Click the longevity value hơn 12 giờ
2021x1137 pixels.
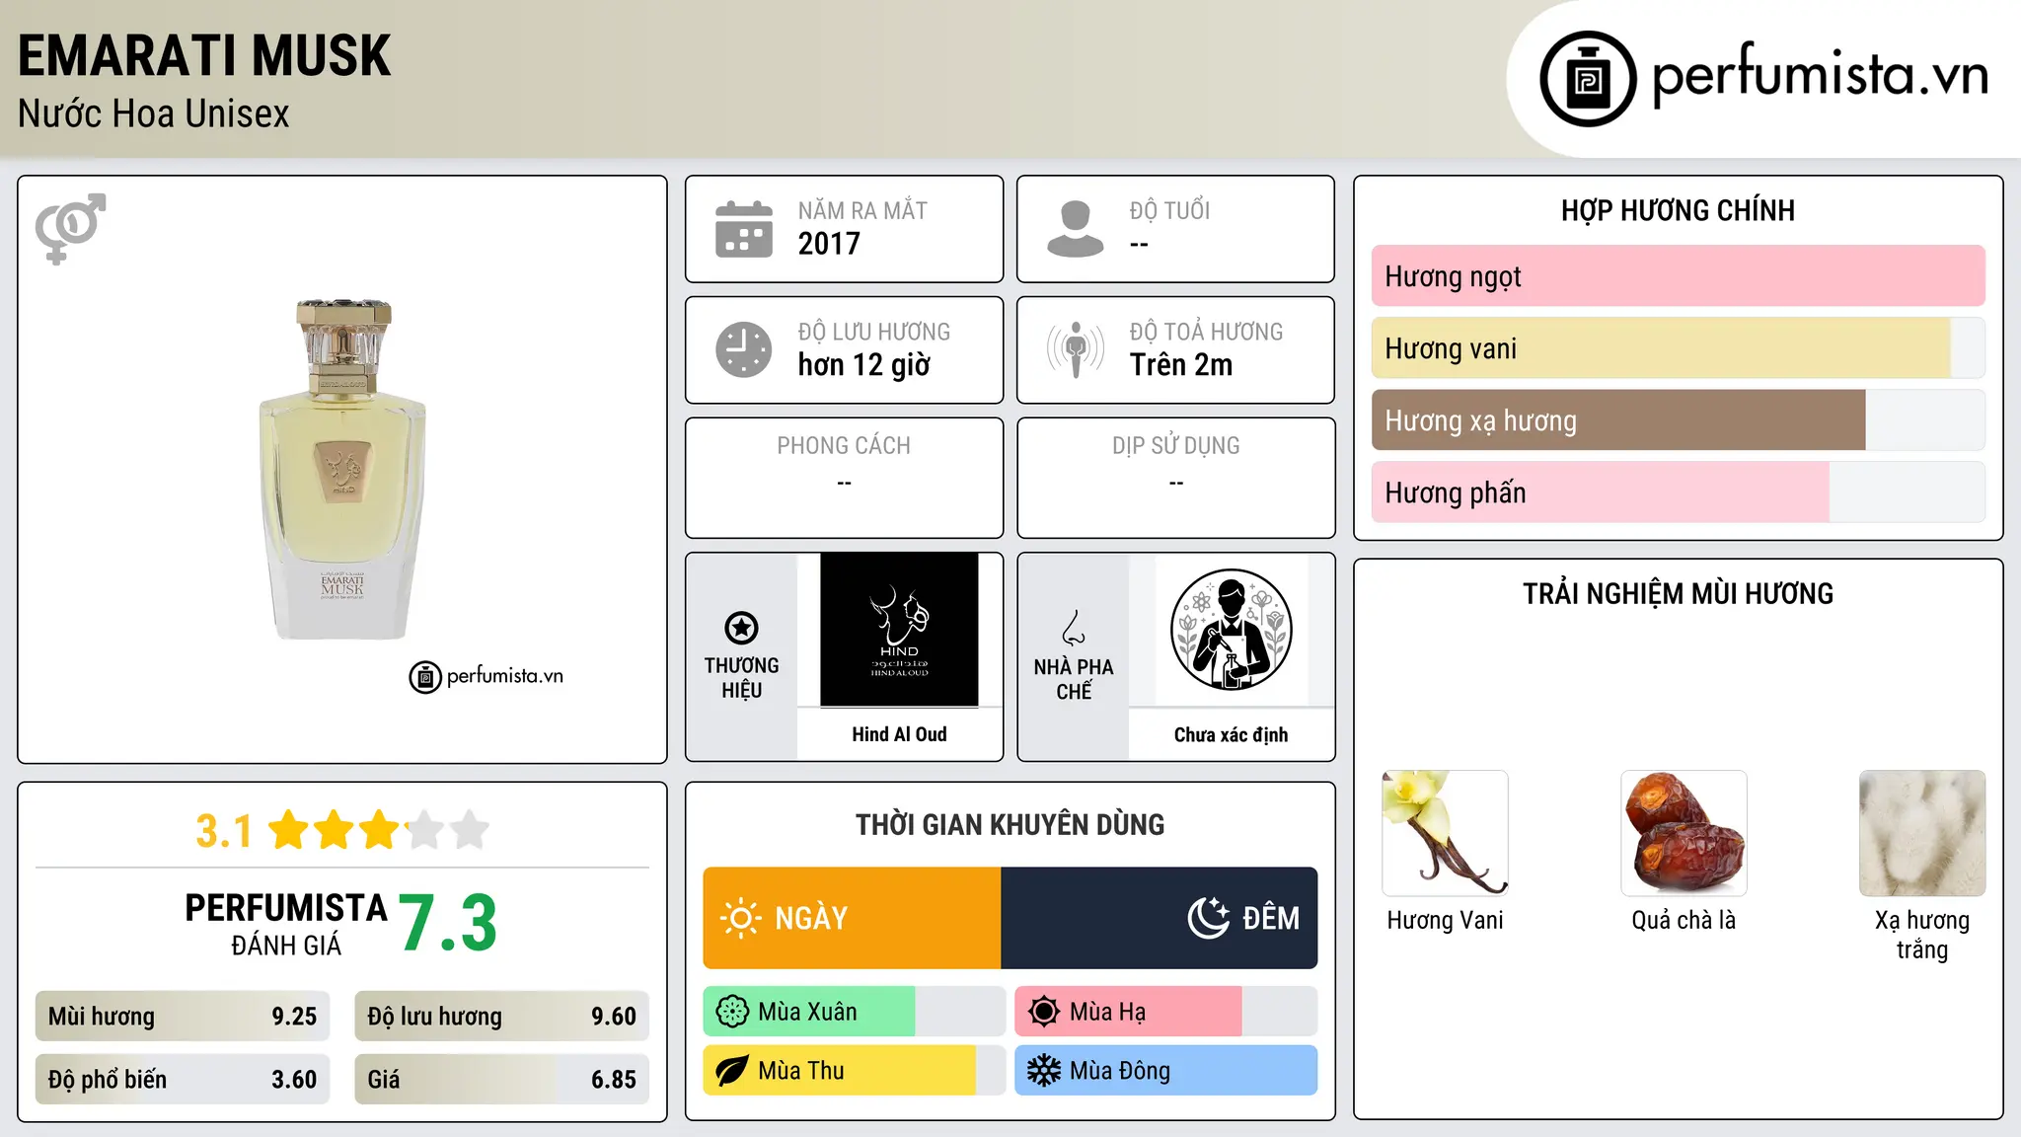[864, 365]
